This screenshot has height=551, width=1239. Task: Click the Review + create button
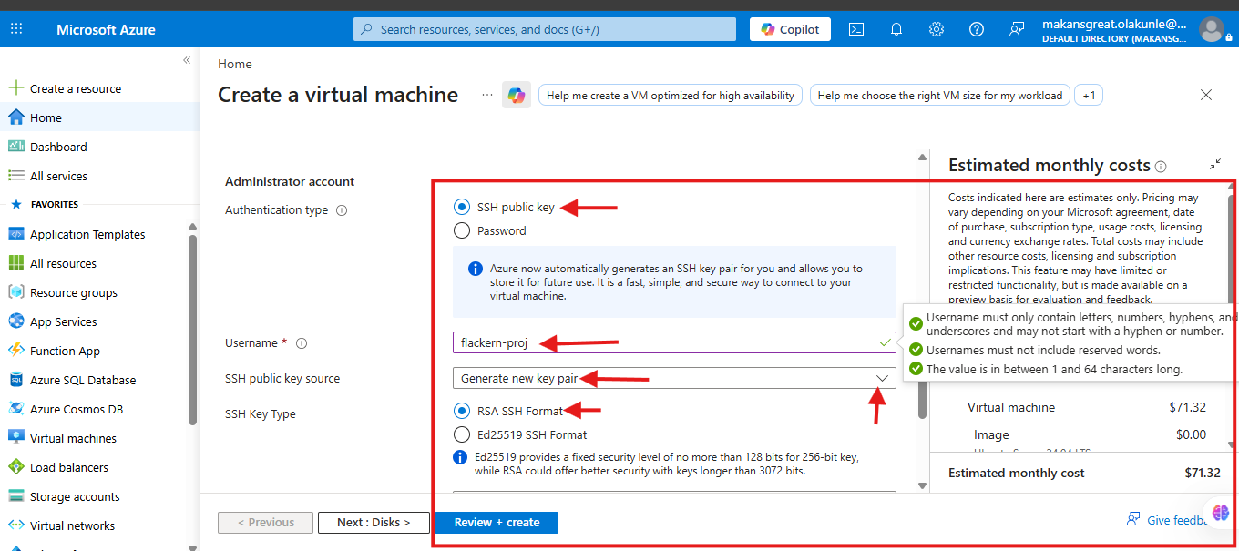[x=497, y=523]
